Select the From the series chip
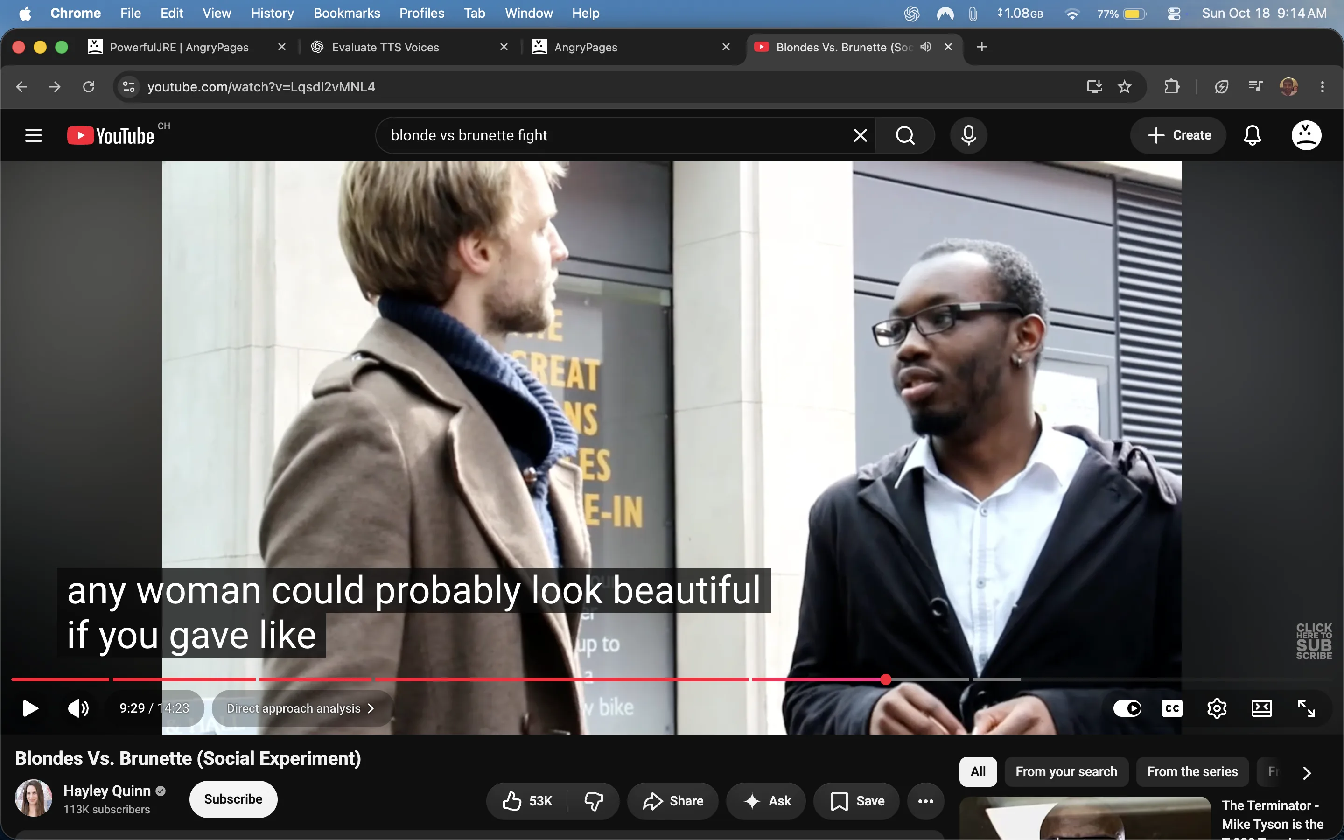The width and height of the screenshot is (1344, 840). click(1192, 772)
